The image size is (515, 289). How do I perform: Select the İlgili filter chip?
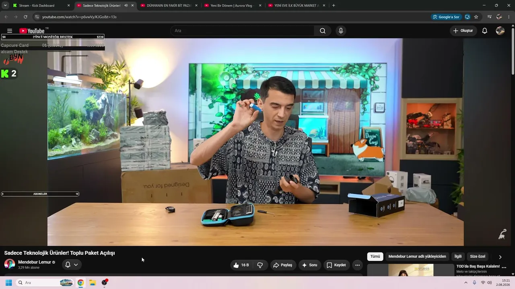pyautogui.click(x=458, y=256)
